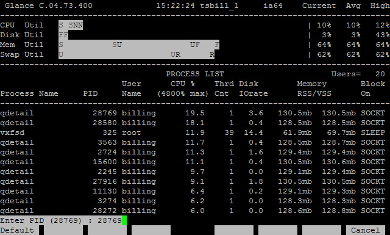Click the Memory RSS/VSS column header
390x235 pixels.
tap(314, 89)
